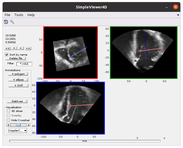This screenshot has width=183, height=148.
Task: Enable the 3D slices checkbox
Action: tap(8, 111)
